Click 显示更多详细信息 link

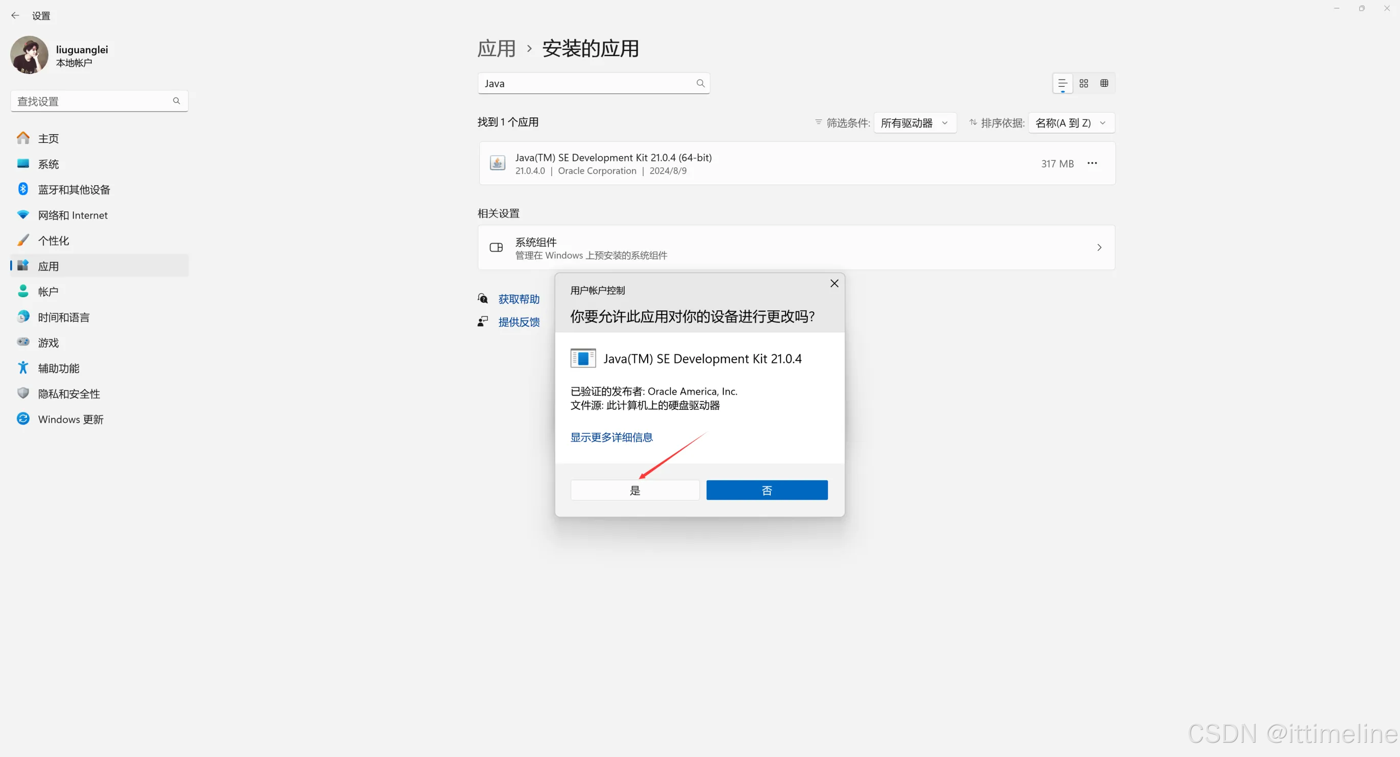click(x=611, y=437)
